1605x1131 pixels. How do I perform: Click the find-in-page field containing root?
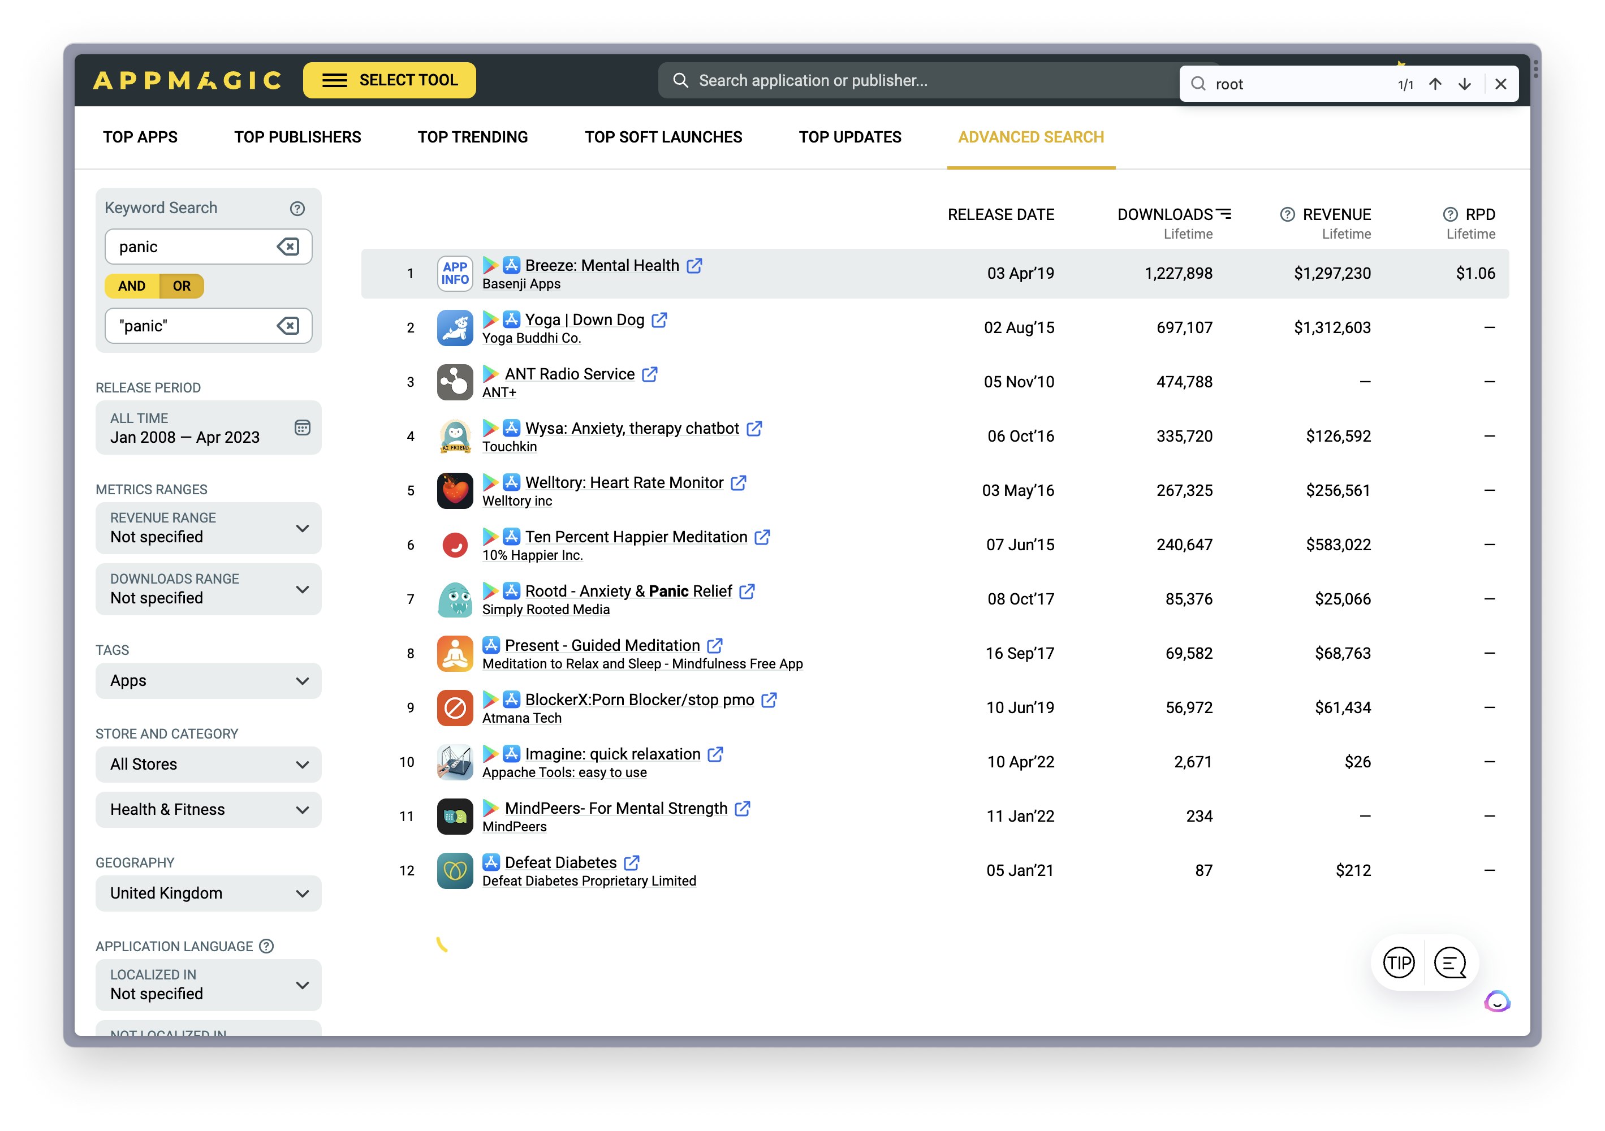pos(1300,84)
